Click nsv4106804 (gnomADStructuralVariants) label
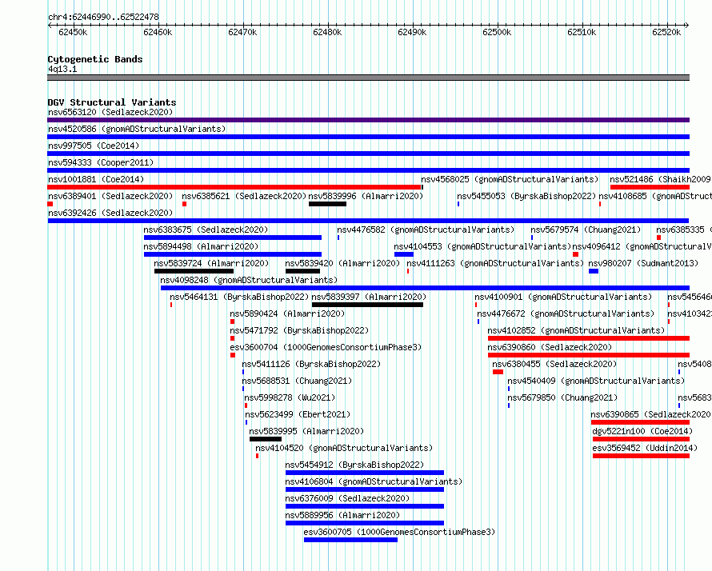This screenshot has height=571, width=712. point(374,481)
